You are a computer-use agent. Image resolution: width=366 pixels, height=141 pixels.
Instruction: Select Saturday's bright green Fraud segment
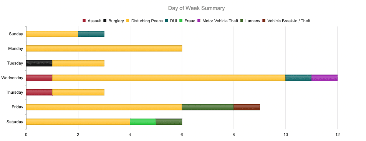point(143,122)
